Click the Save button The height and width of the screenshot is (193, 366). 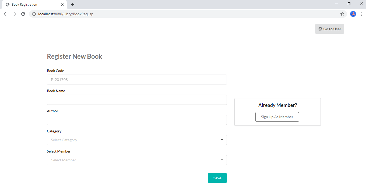[217, 178]
